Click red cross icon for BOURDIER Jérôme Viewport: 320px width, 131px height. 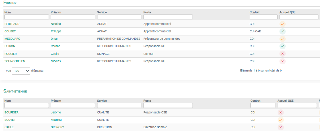point(281,113)
